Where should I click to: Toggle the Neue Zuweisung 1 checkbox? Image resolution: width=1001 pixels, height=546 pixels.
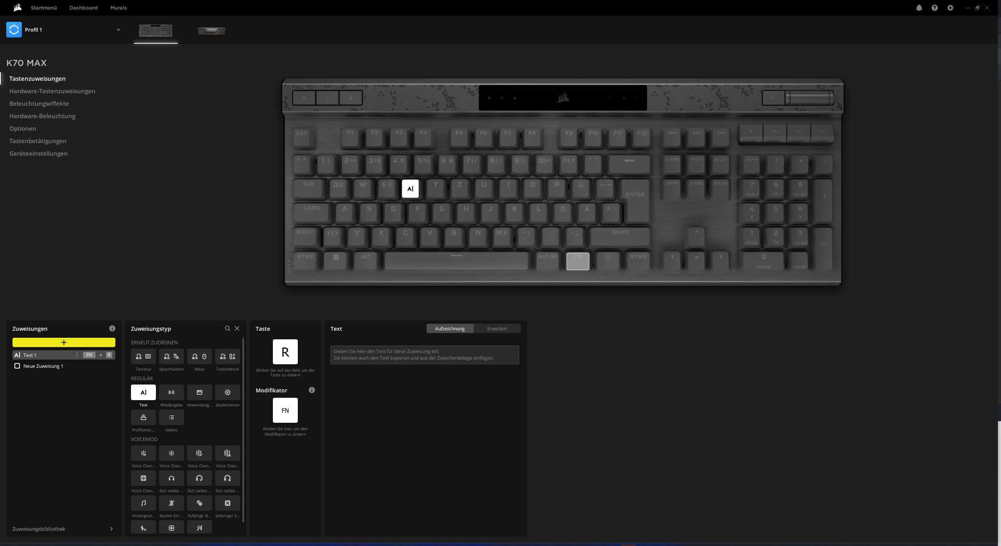[x=17, y=366]
